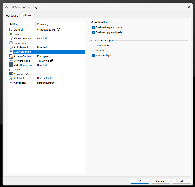195x187 pixels.
Task: Open Advanced settings in the list
Action: coord(20,83)
